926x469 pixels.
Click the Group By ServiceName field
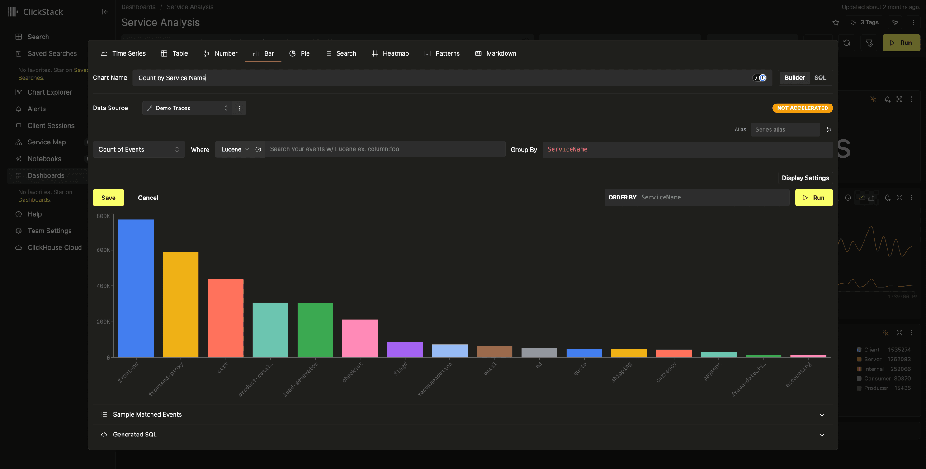687,150
